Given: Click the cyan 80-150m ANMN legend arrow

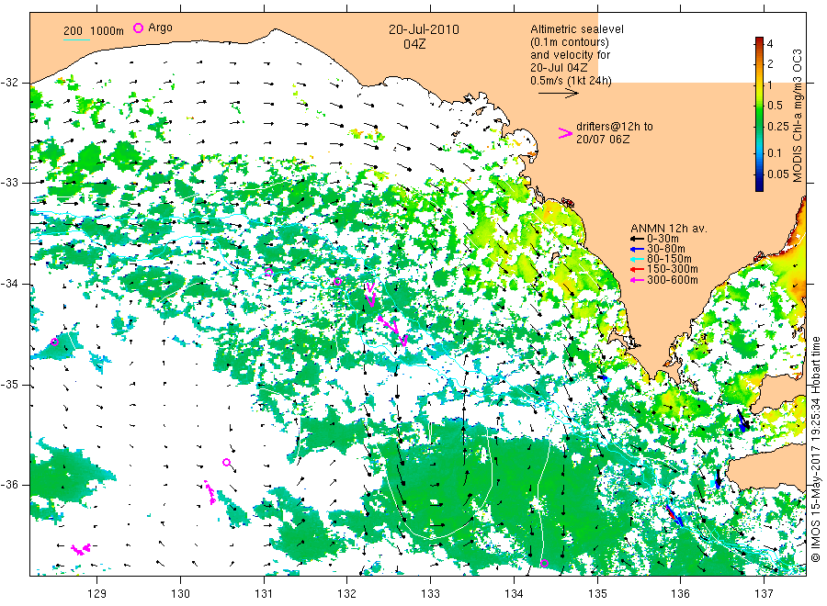Looking at the screenshot, I should pyautogui.click(x=637, y=259).
